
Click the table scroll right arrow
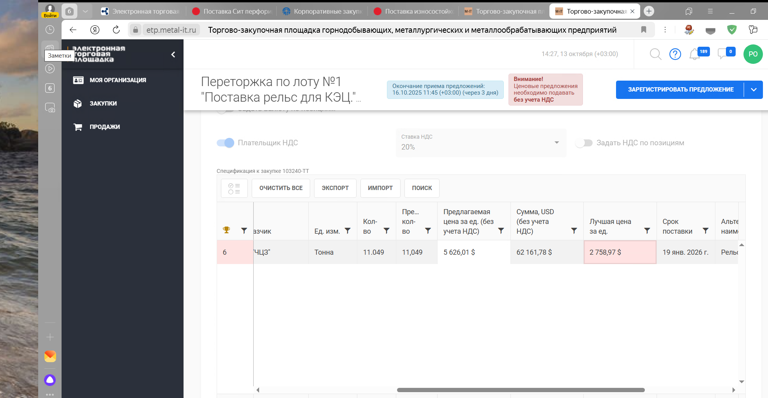[734, 390]
